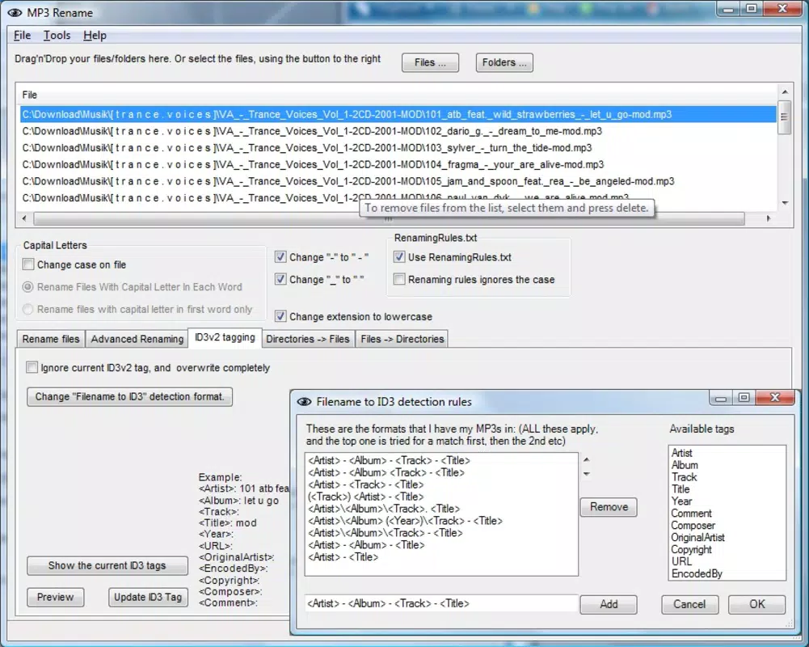Image resolution: width=809 pixels, height=647 pixels.
Task: Click the Folders ... button
Action: 504,62
